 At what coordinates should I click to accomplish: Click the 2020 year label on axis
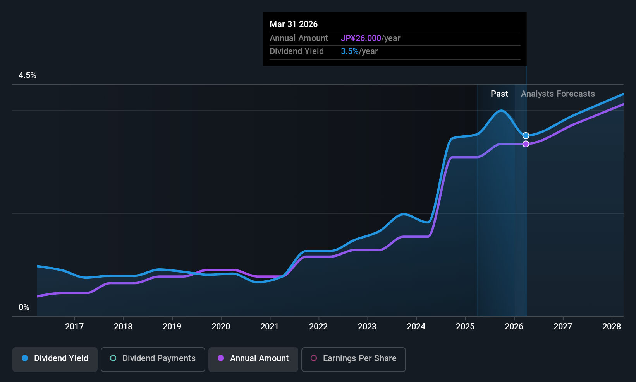pyautogui.click(x=221, y=327)
